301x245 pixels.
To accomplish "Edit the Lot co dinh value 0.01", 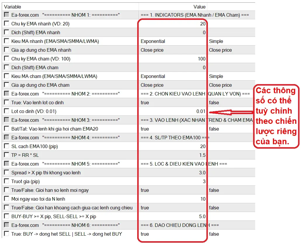I will (x=173, y=111).
